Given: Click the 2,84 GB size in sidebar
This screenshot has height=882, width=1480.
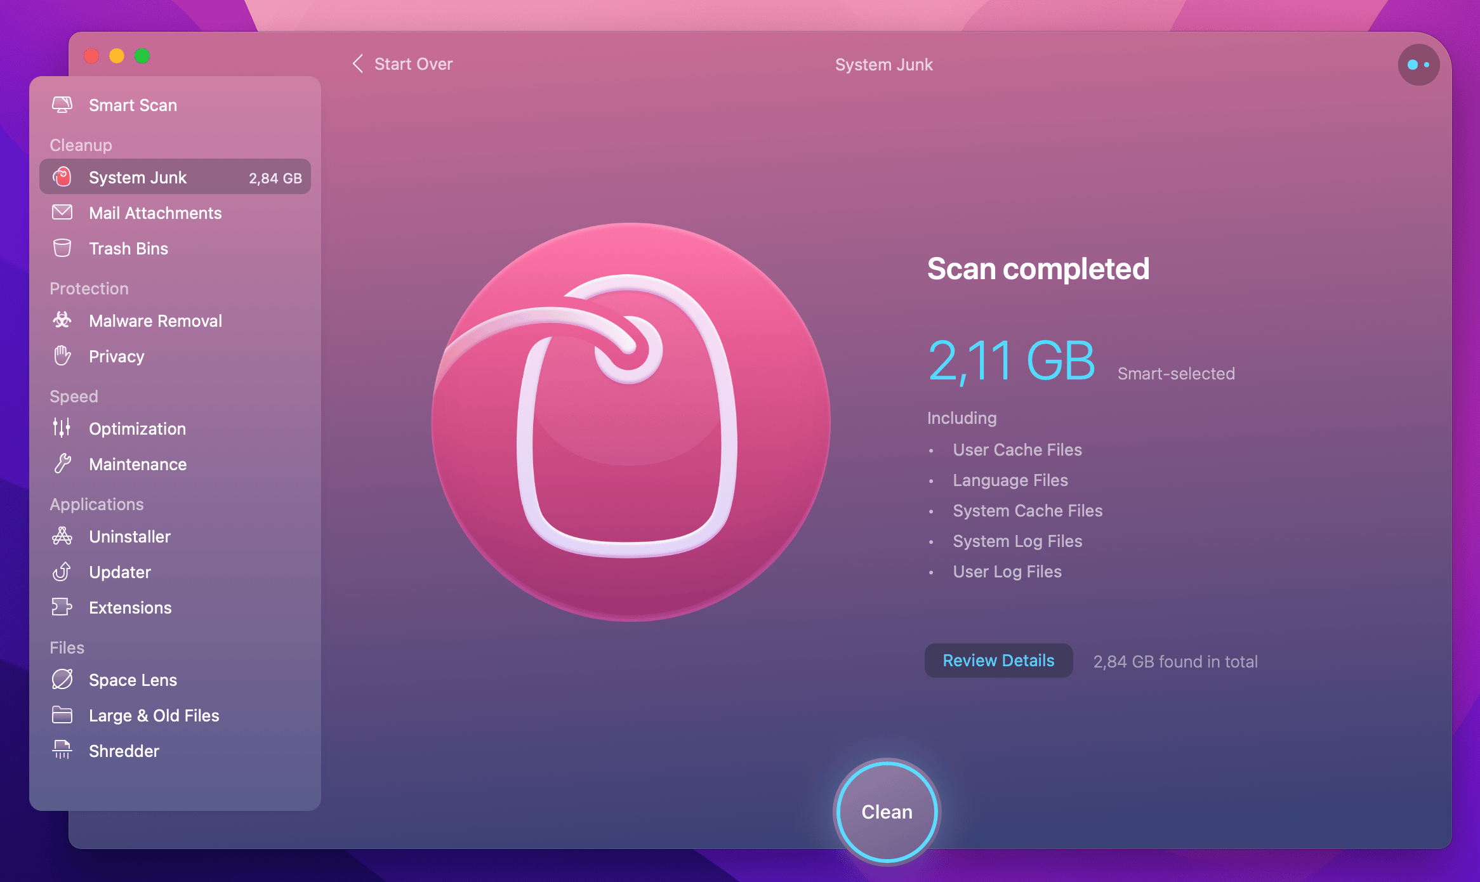Looking at the screenshot, I should (x=275, y=178).
